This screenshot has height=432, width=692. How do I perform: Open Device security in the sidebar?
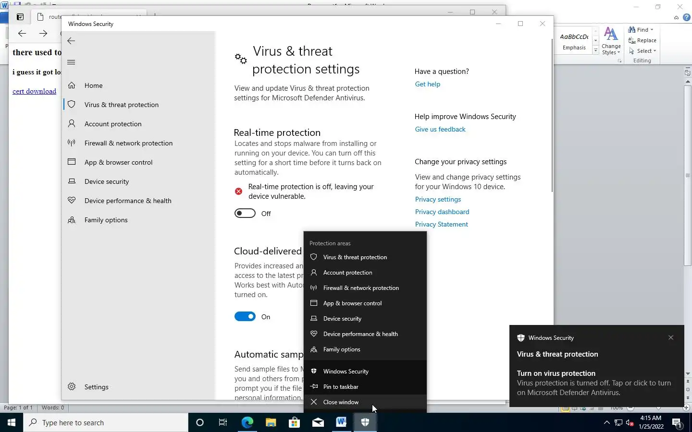(139, 181)
